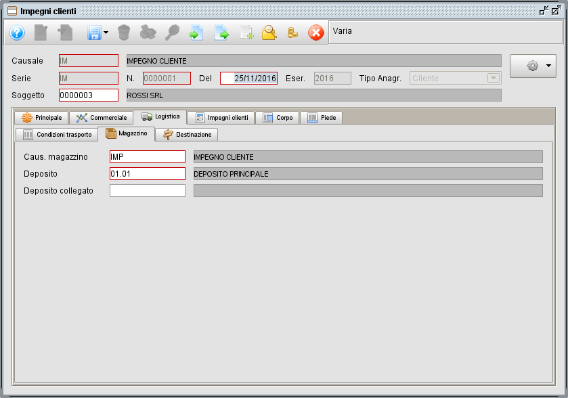Open pricing with the coins stack icon
The image size is (568, 398).
click(292, 32)
